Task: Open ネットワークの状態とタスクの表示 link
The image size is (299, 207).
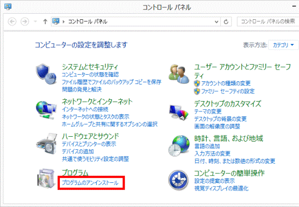Action: click(x=96, y=116)
